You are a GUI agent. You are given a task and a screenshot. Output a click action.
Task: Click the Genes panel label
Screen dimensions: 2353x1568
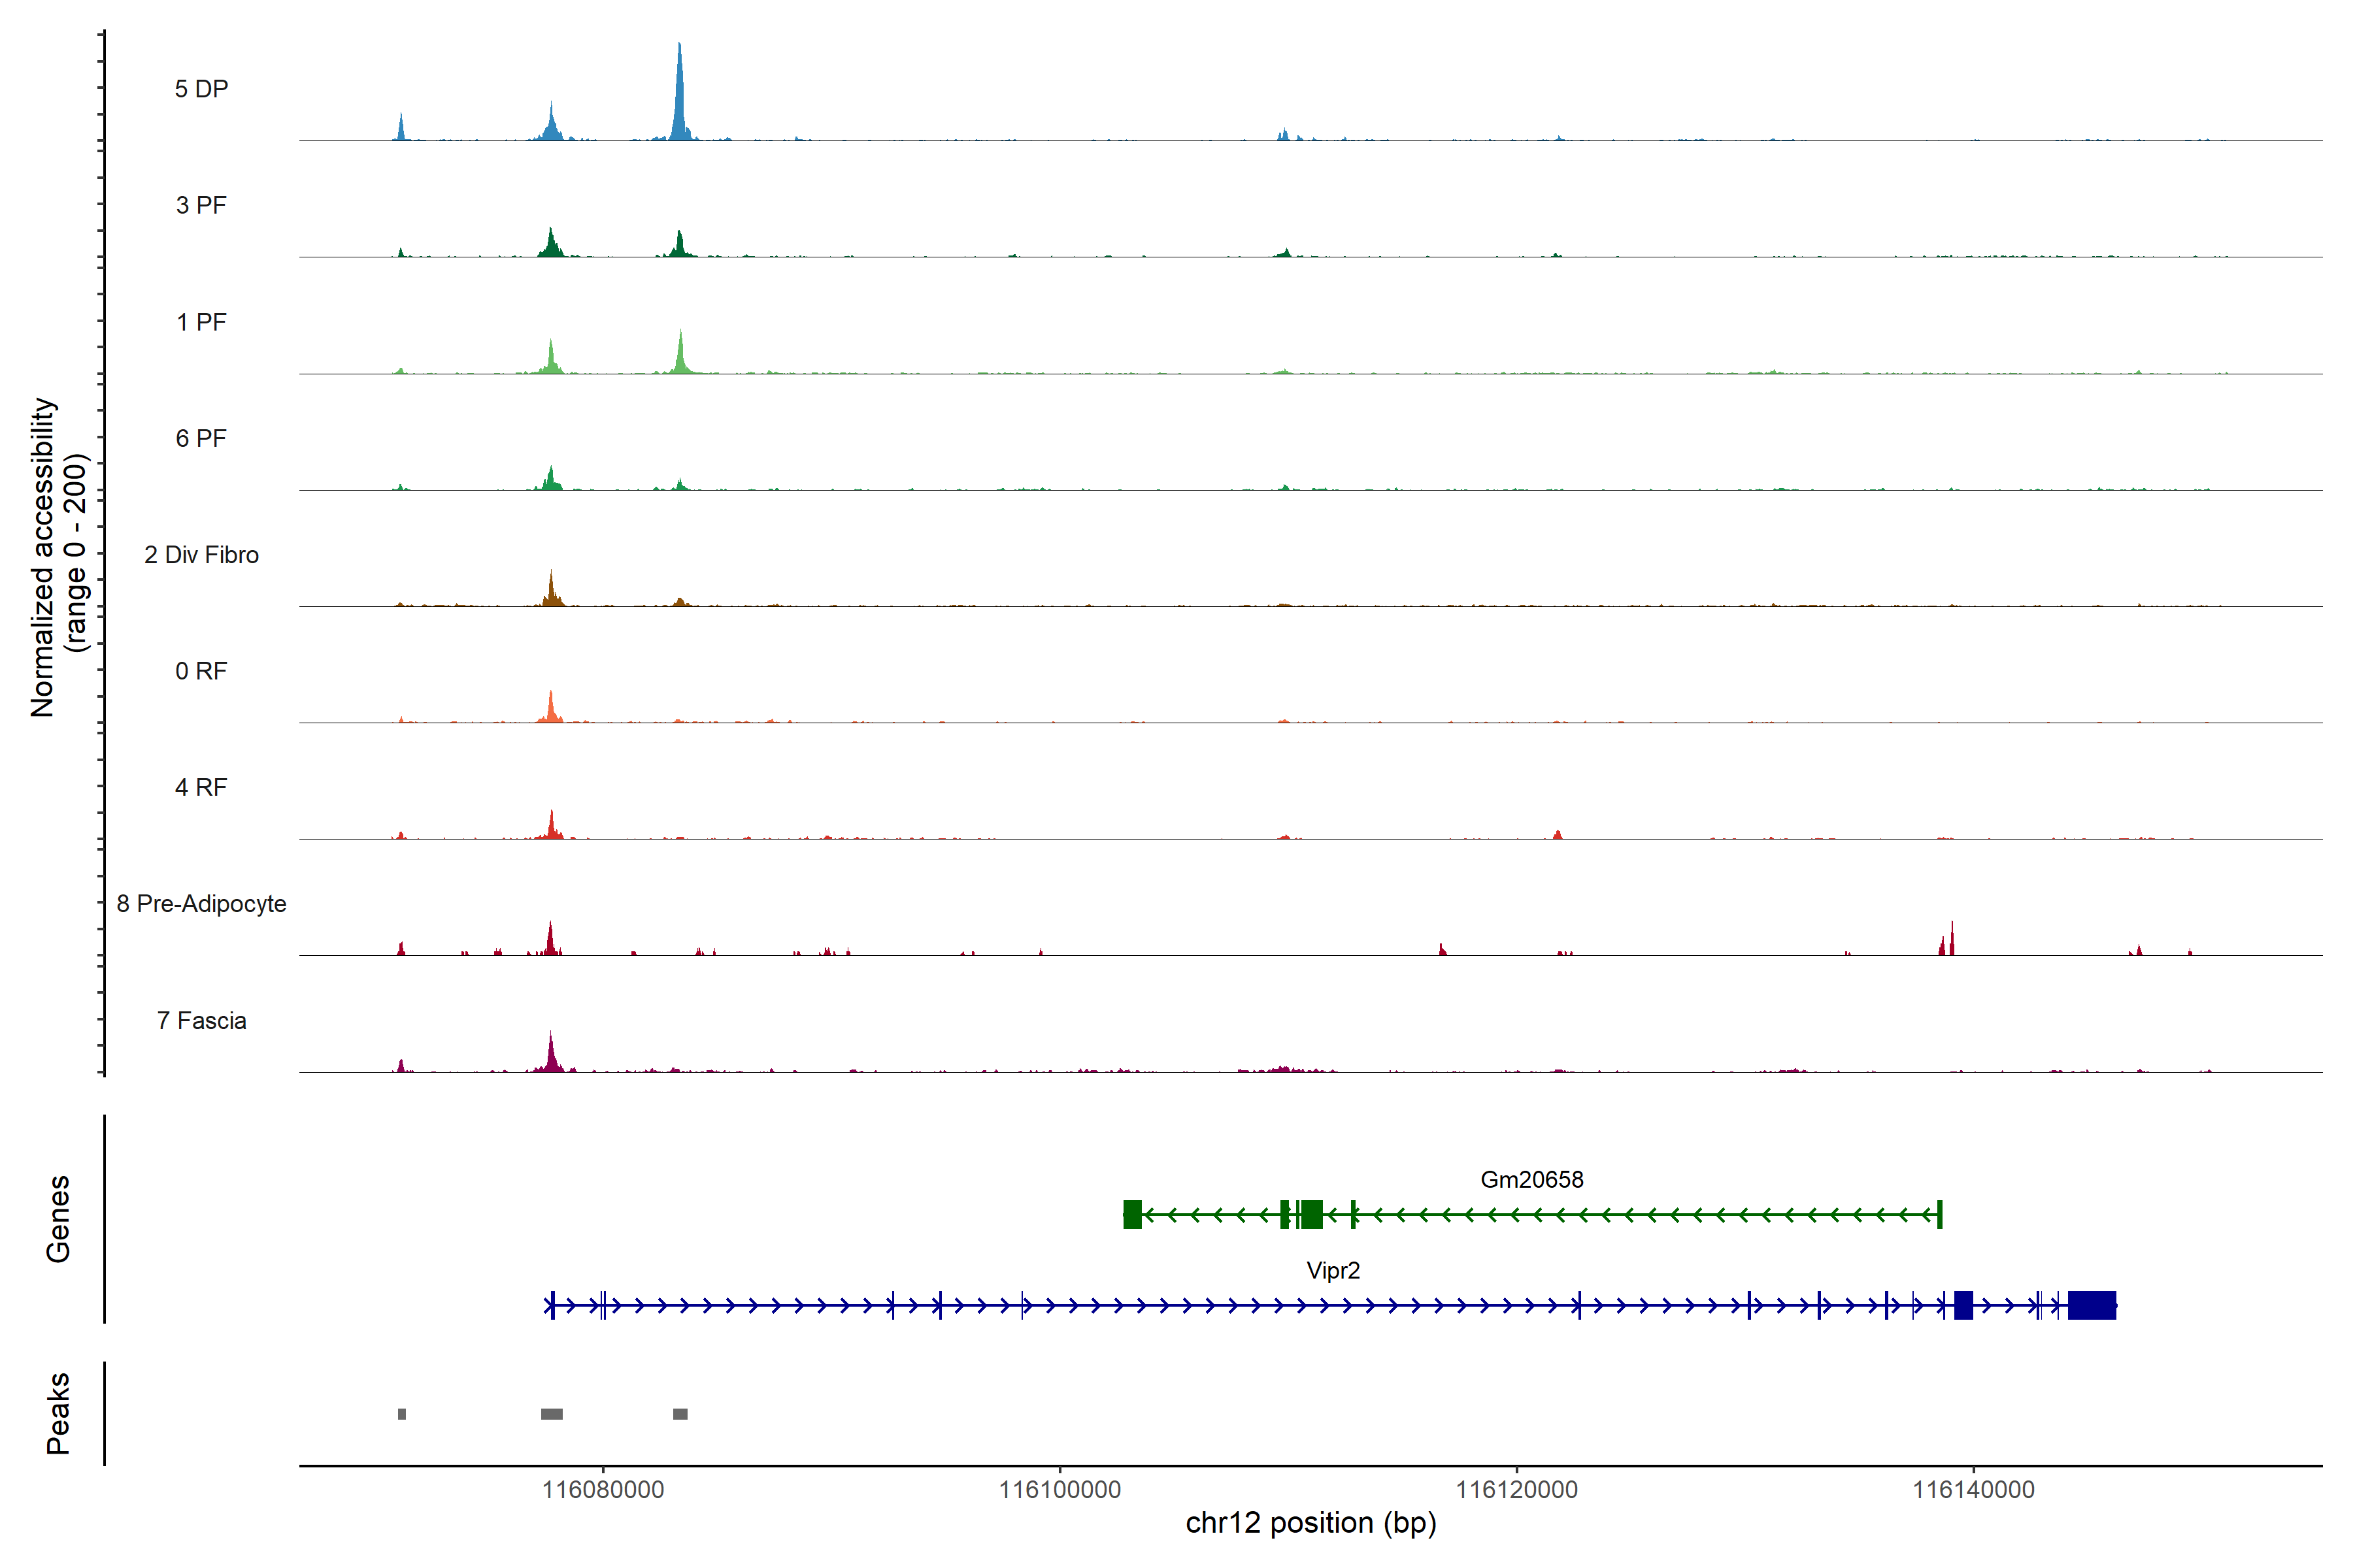coord(58,1219)
